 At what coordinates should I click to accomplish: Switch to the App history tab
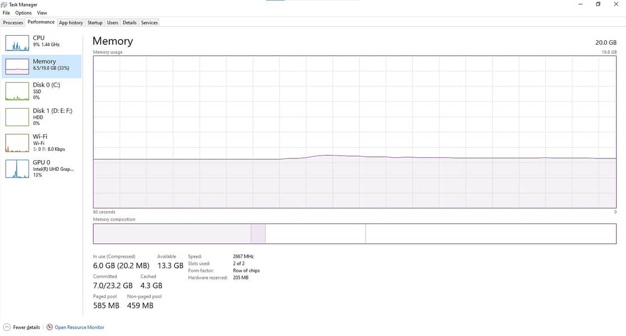71,23
